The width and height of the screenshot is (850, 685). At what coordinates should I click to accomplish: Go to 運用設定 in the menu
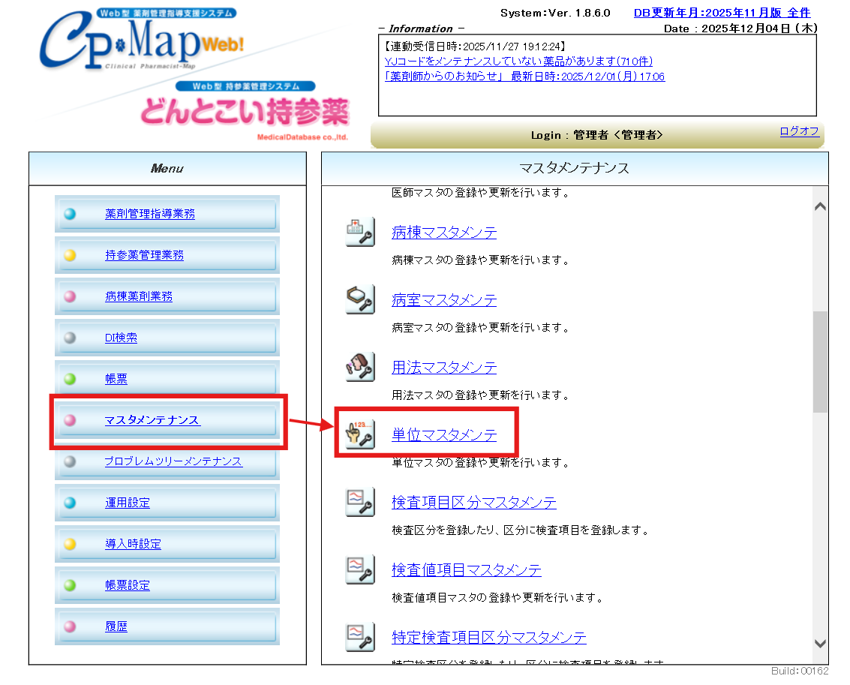pyautogui.click(x=128, y=503)
